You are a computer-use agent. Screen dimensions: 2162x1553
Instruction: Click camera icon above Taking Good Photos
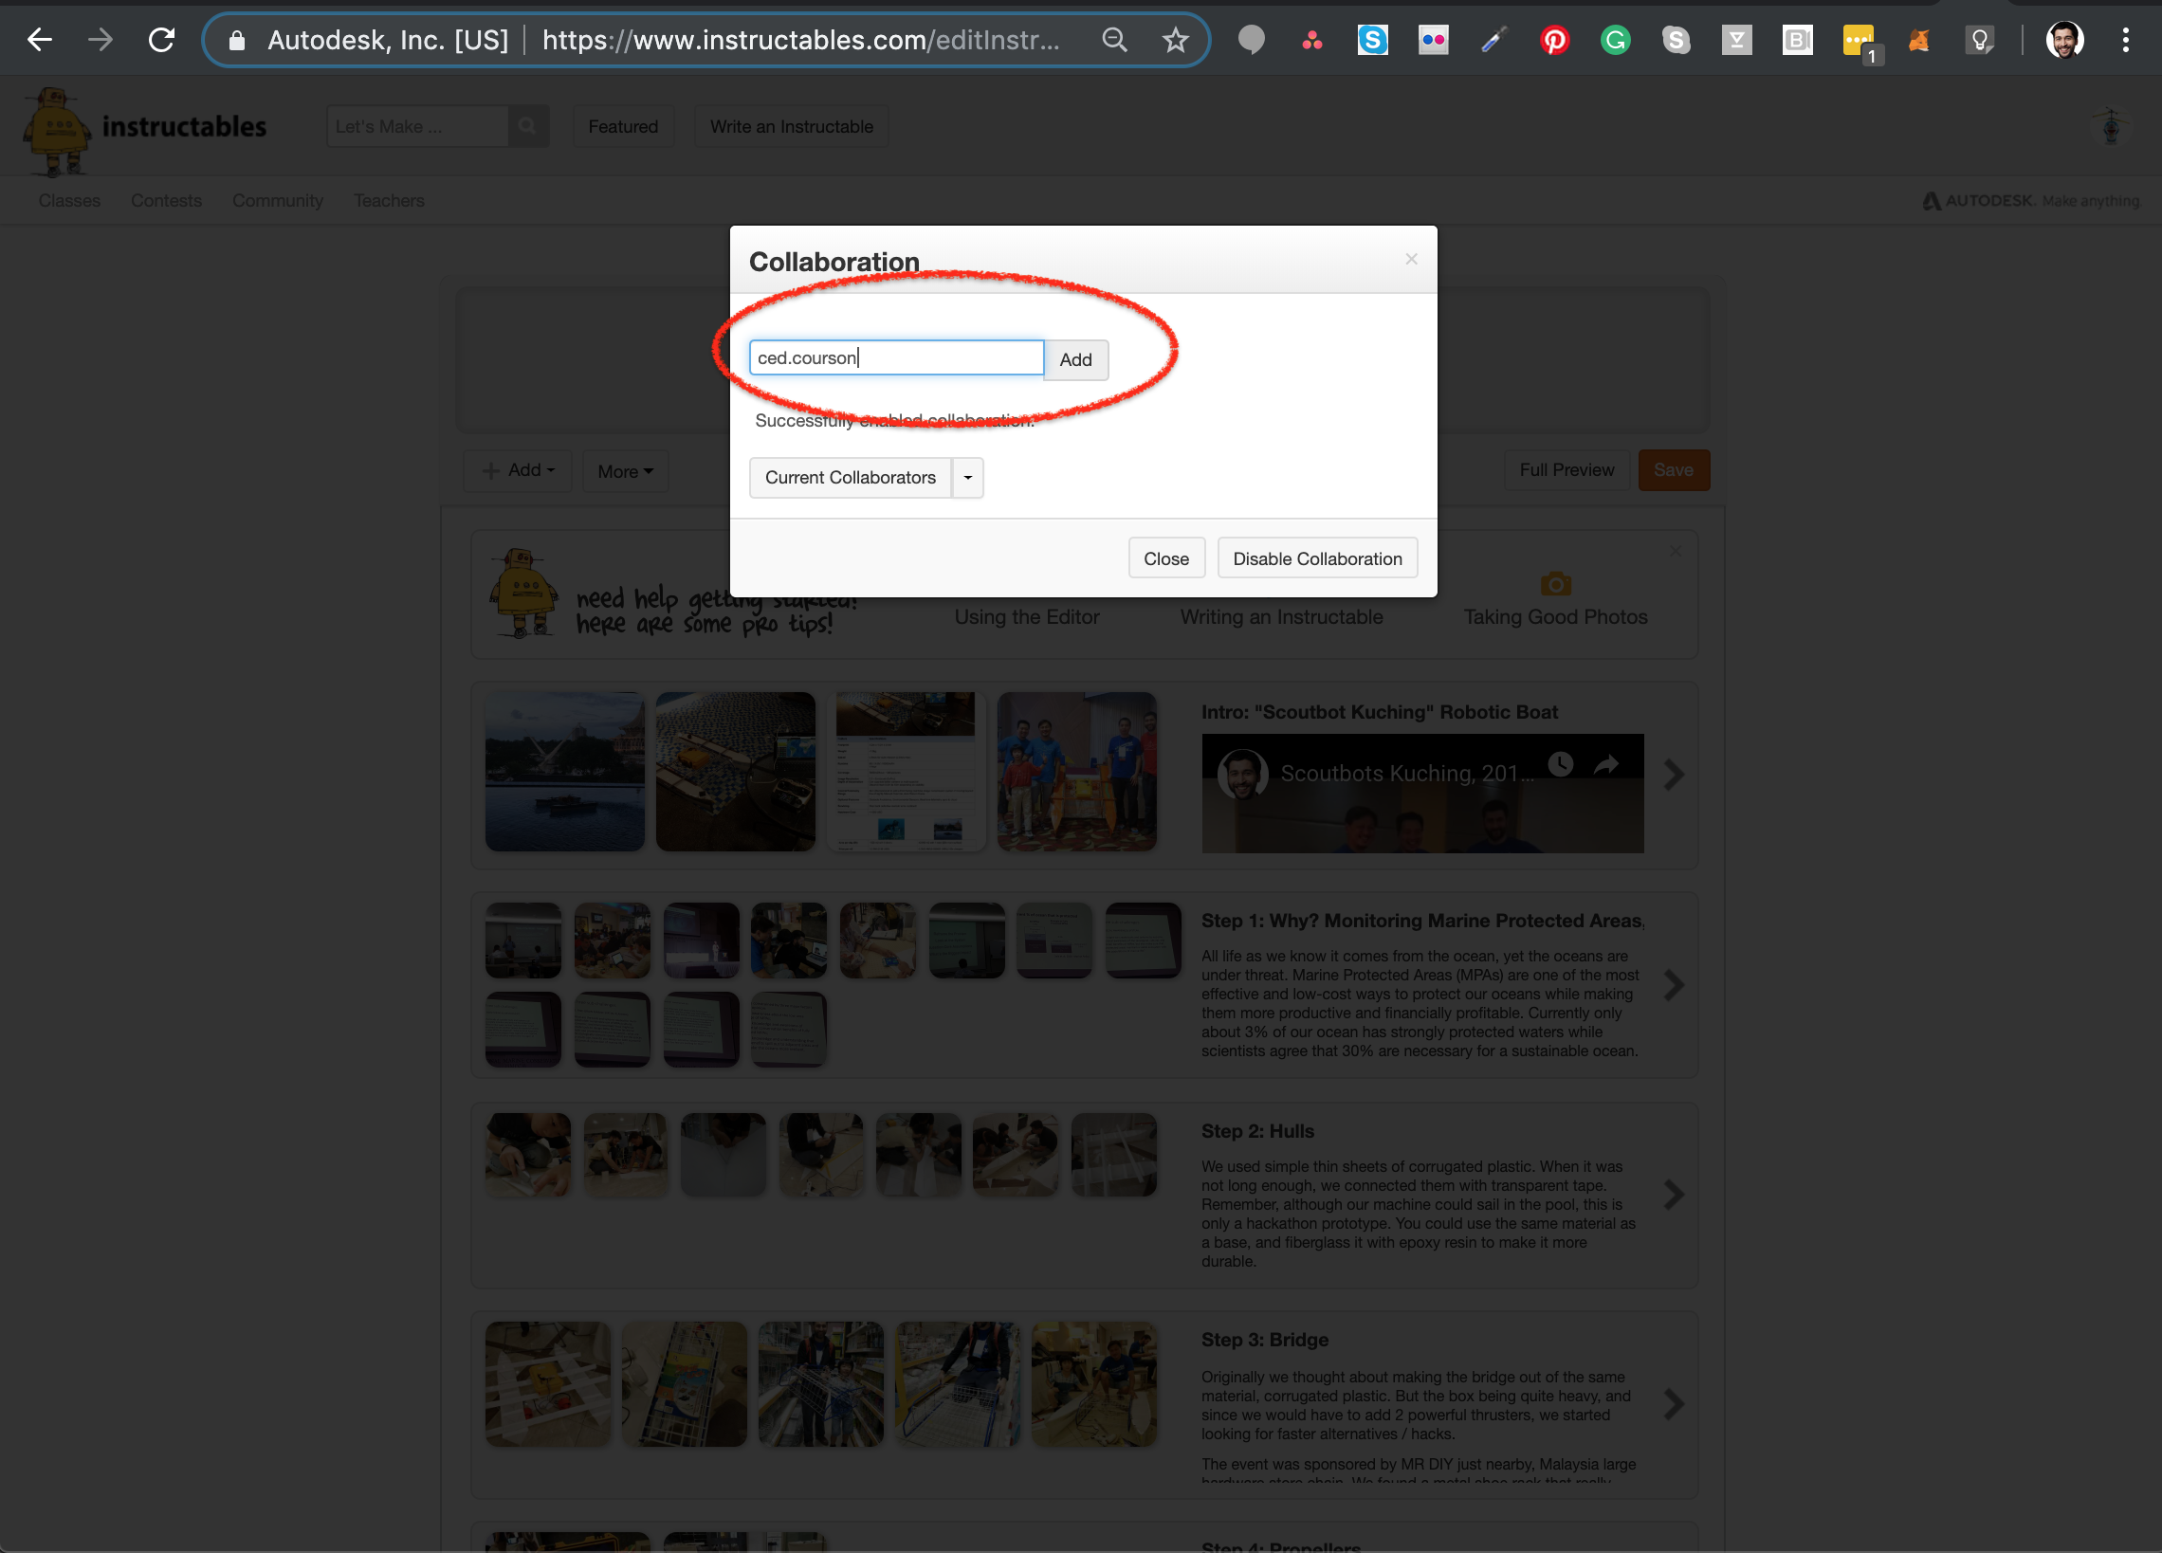[x=1556, y=583]
